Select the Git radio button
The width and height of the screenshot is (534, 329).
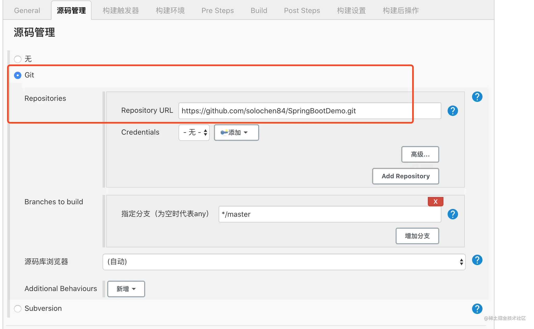(x=18, y=75)
